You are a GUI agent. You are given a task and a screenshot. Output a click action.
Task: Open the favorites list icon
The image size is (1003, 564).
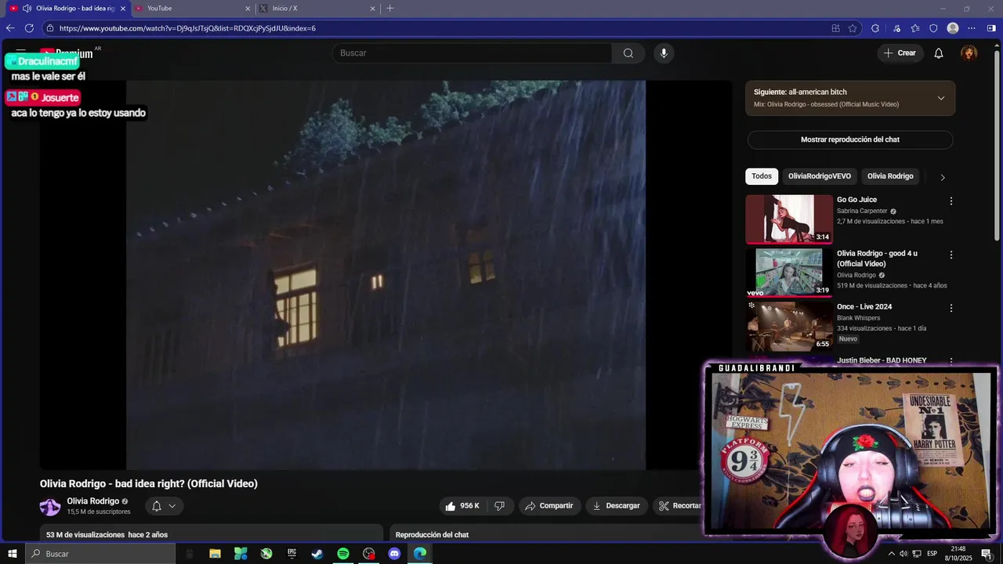pyautogui.click(x=915, y=28)
